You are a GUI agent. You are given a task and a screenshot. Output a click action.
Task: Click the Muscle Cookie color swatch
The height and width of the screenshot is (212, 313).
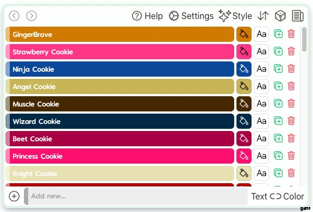[x=244, y=104]
